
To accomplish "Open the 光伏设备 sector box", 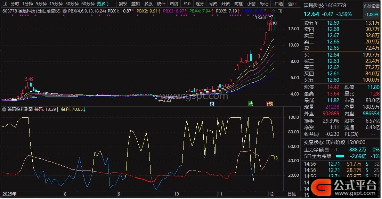I will pyautogui.click(x=372, y=6).
